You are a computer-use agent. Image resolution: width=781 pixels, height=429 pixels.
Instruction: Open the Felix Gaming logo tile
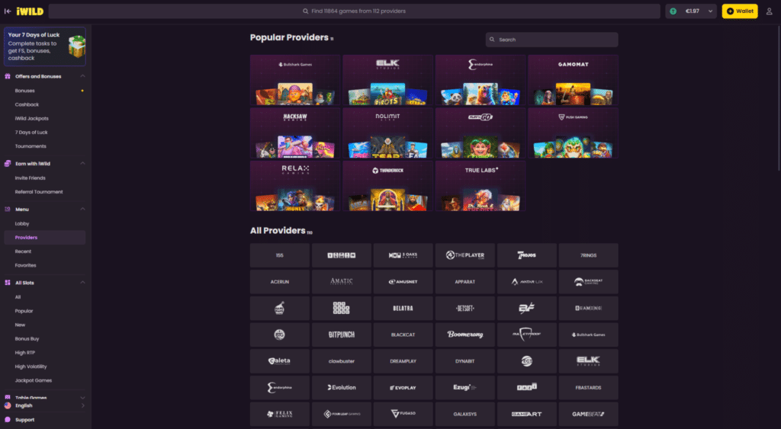pos(279,414)
